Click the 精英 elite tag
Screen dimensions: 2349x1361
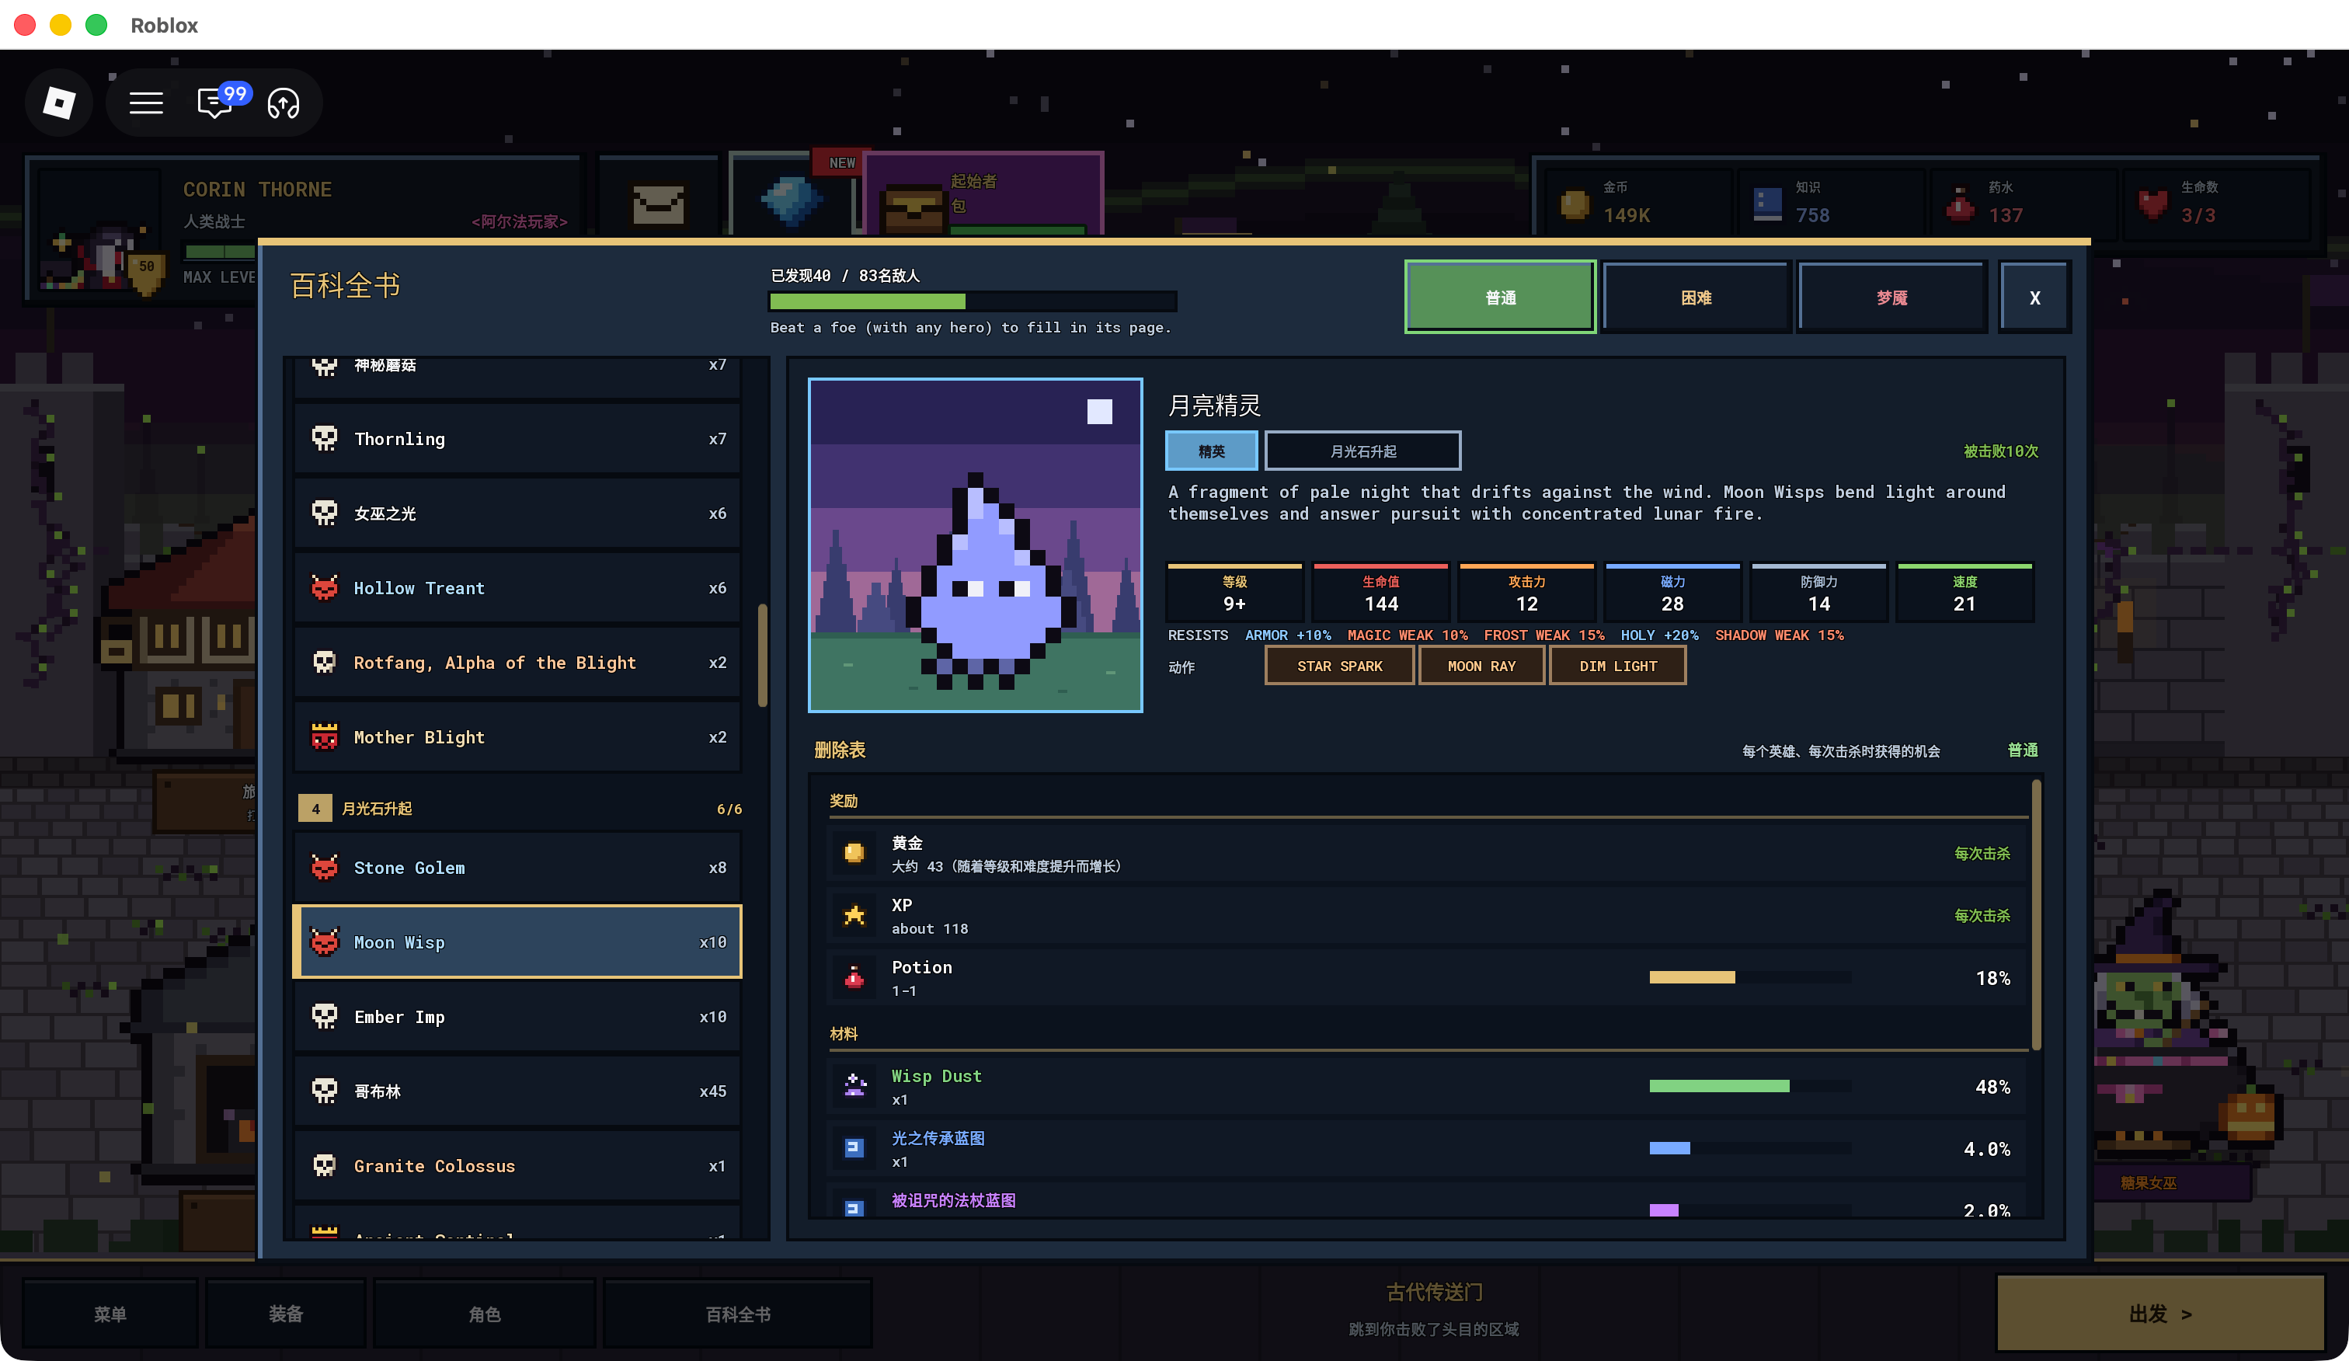[x=1211, y=451]
